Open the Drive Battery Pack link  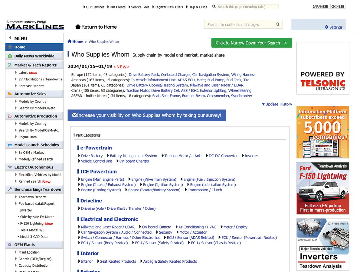[144, 75]
